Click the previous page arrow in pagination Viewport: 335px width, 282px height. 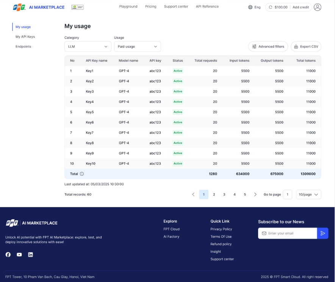(x=193, y=194)
